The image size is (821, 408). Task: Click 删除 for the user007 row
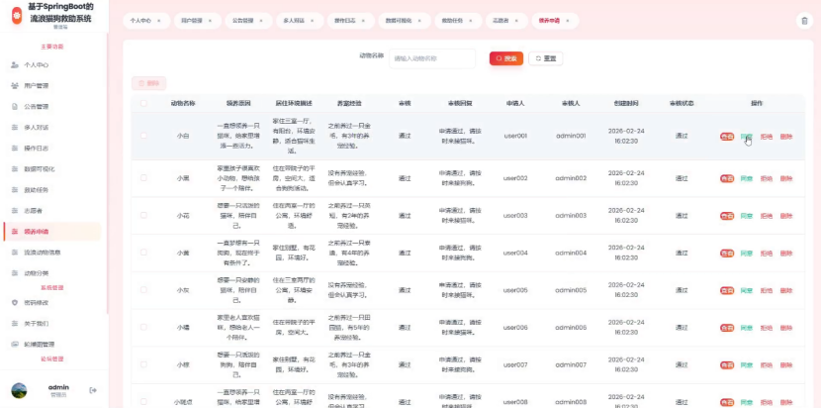(x=786, y=365)
